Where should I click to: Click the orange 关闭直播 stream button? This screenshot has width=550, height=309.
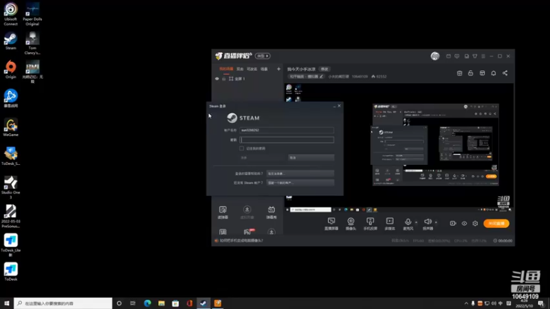tap(496, 224)
